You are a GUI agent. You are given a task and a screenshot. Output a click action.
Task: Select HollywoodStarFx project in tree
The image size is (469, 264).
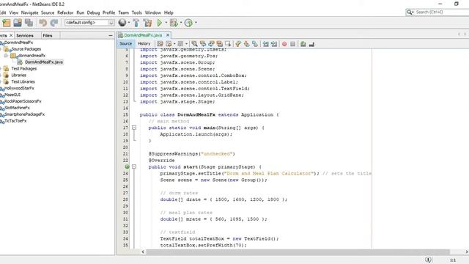[x=19, y=88]
